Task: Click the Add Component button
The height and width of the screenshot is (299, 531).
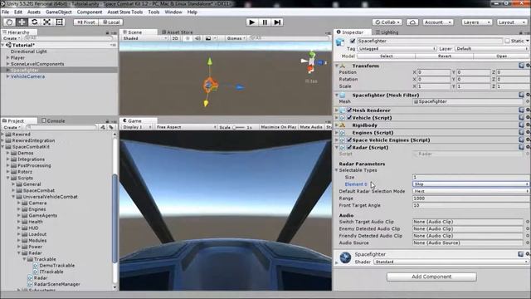Action: click(x=431, y=277)
